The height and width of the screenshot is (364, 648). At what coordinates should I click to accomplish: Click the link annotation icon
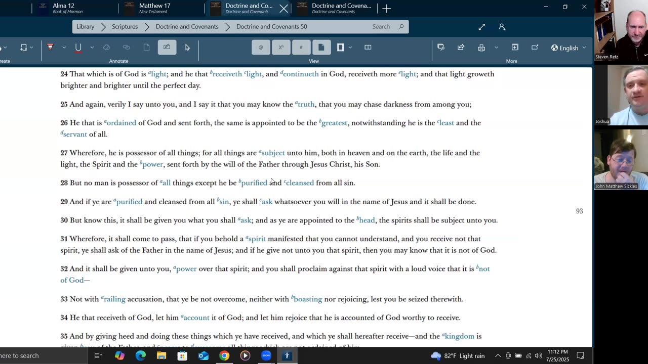[x=127, y=47]
